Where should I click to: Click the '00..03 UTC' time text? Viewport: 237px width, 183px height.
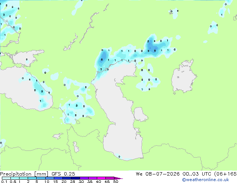(197, 174)
